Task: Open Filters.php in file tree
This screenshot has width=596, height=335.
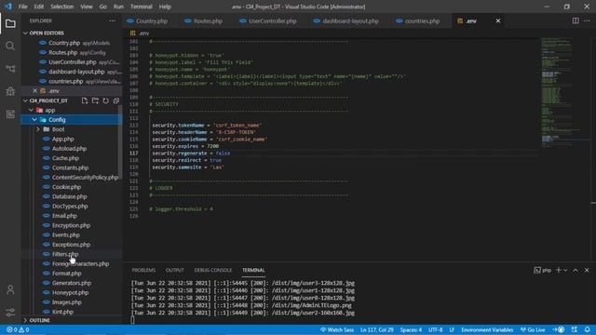Action: click(x=65, y=254)
